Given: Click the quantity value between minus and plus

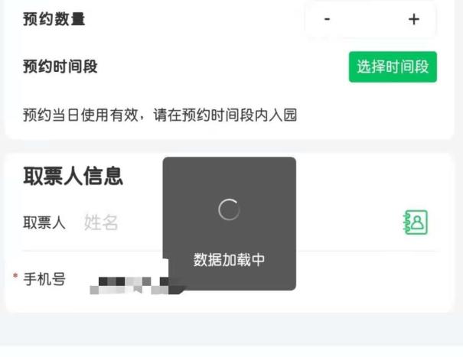Looking at the screenshot, I should tap(370, 19).
